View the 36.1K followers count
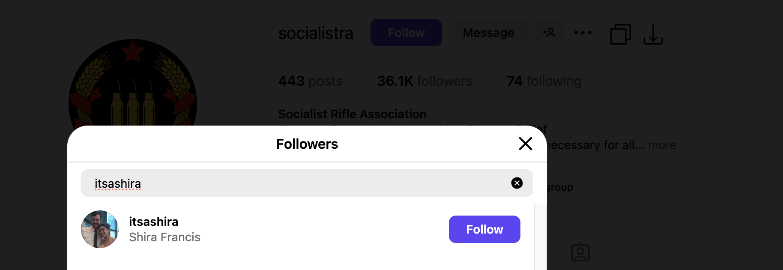The height and width of the screenshot is (270, 783). click(424, 81)
